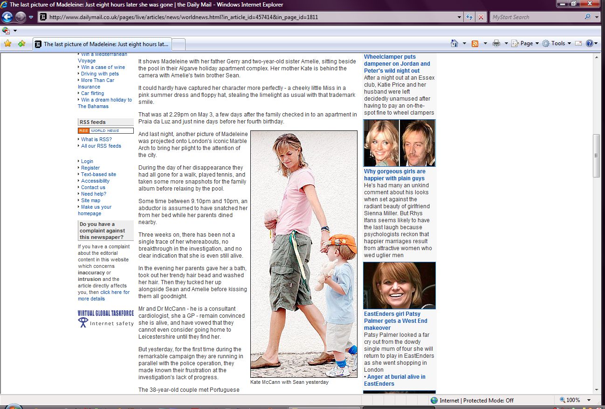
Task: Click the blue Help question mark icon
Action: click(590, 43)
